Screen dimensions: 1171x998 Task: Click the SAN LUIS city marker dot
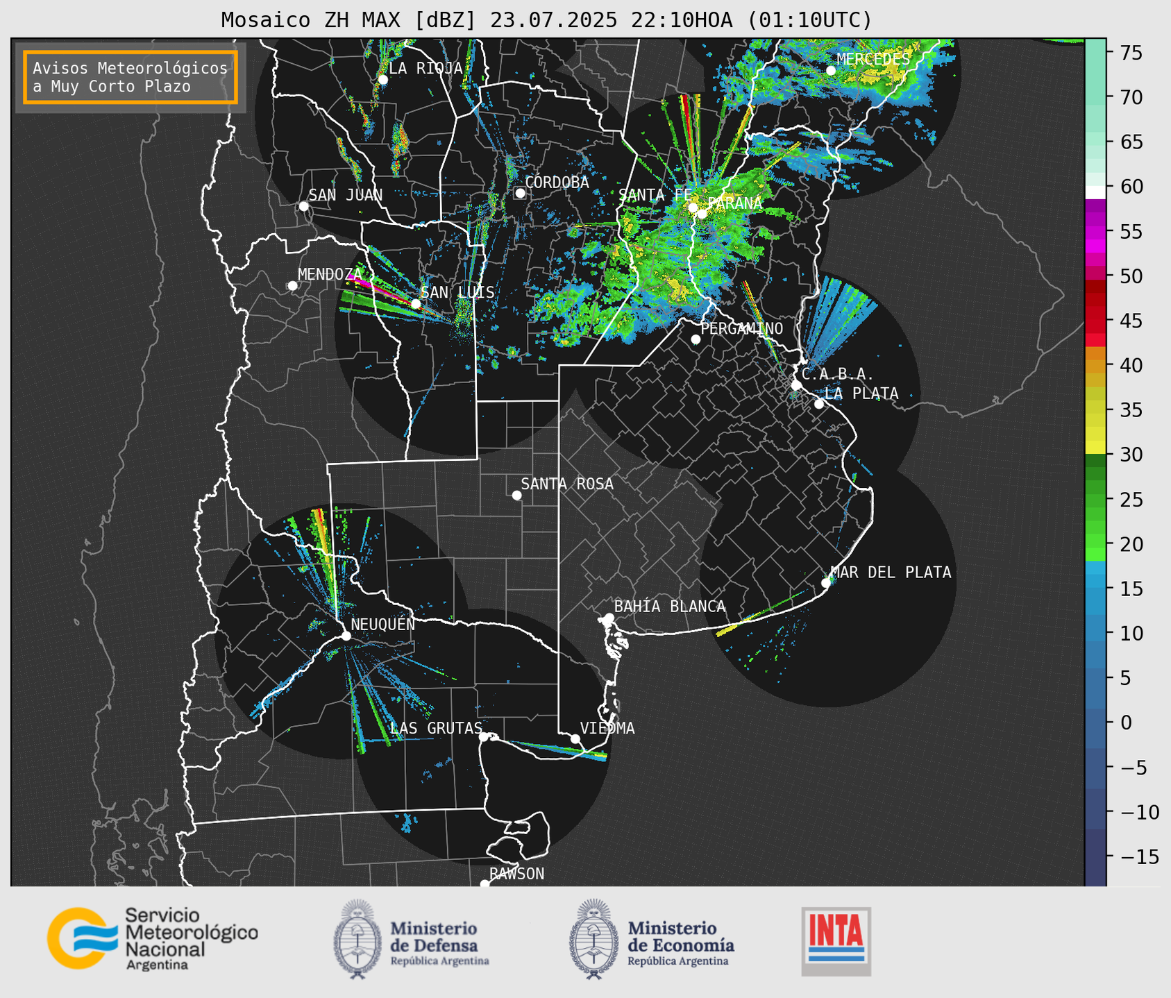click(x=416, y=304)
